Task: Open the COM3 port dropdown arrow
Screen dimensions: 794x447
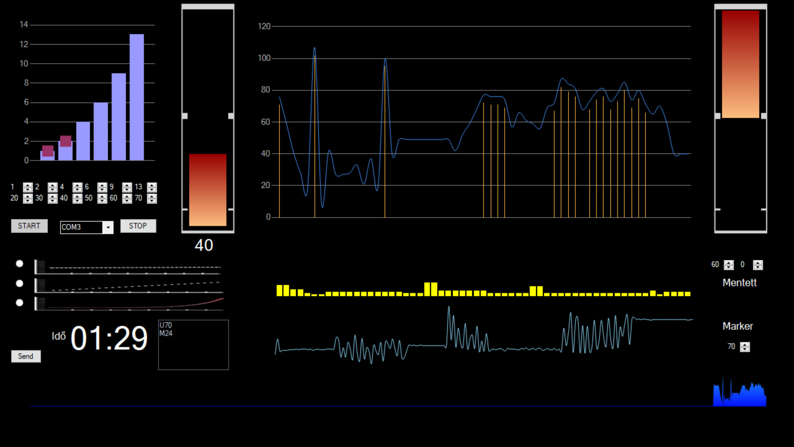Action: point(108,227)
